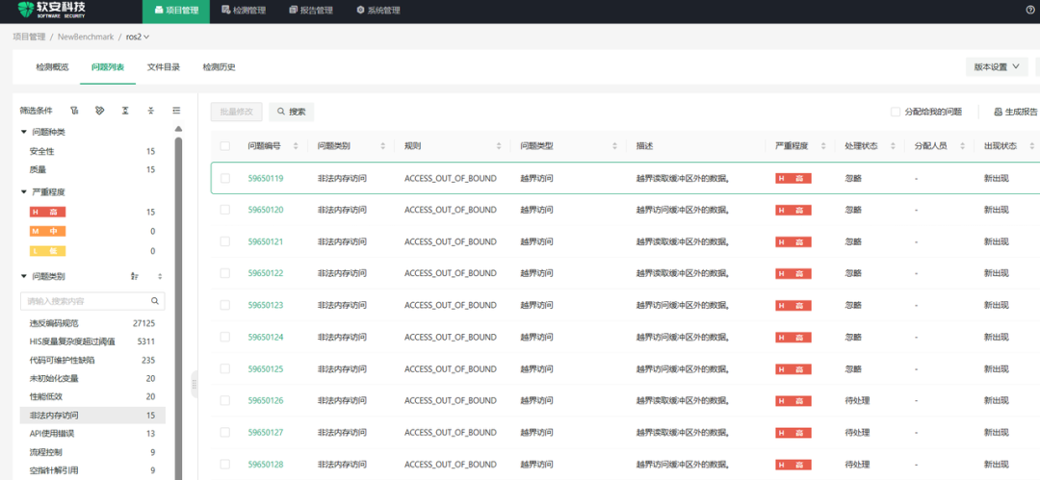Filter by yellow L 低 severity badge
Image resolution: width=1040 pixels, height=480 pixels.
point(48,251)
